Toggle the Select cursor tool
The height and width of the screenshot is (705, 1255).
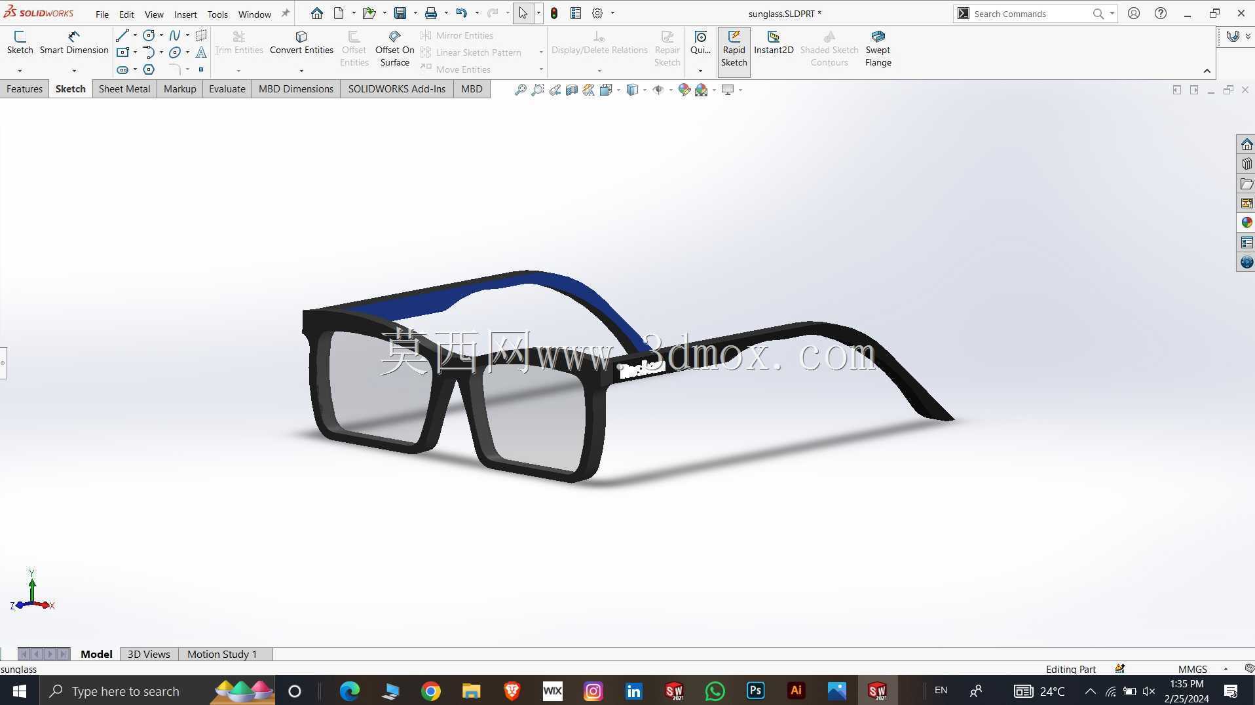click(x=523, y=13)
